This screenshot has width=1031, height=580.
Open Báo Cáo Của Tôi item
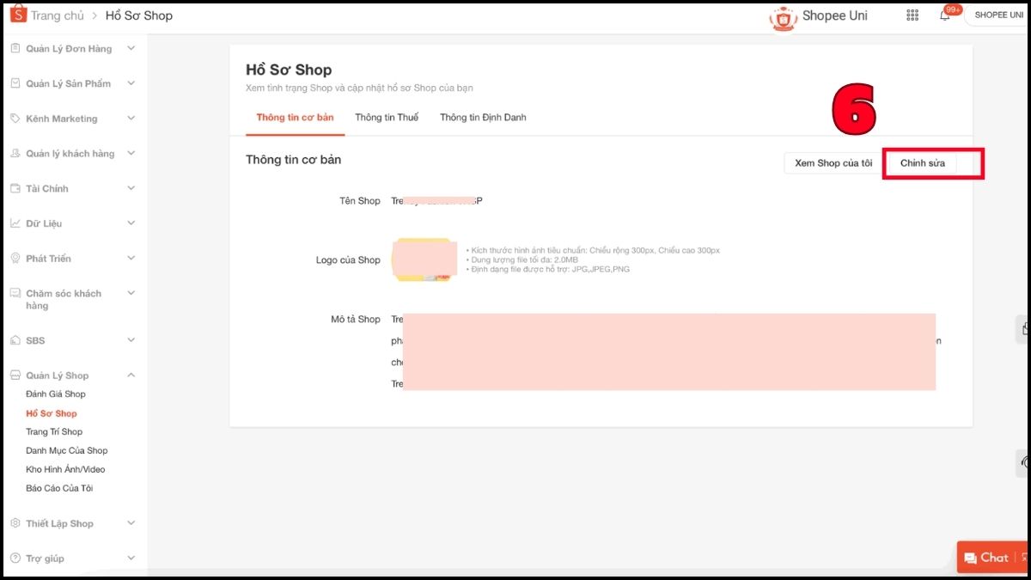[x=59, y=489]
